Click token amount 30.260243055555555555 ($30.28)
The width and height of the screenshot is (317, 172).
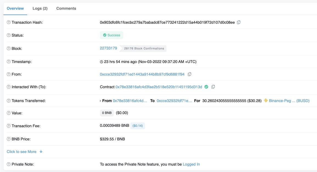click(x=232, y=101)
